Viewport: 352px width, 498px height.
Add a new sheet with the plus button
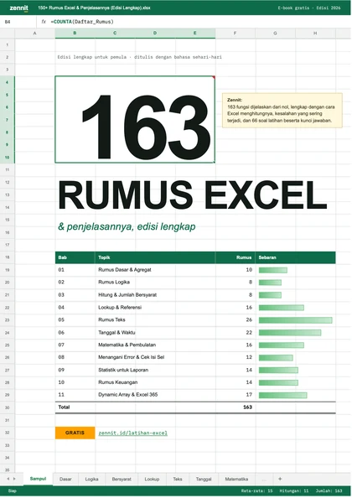tap(280, 479)
